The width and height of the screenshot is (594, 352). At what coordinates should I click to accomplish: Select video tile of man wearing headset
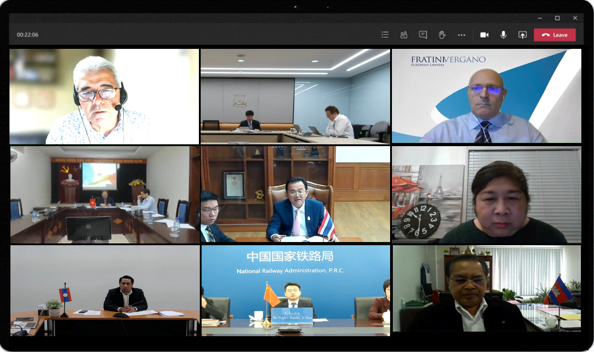[104, 96]
